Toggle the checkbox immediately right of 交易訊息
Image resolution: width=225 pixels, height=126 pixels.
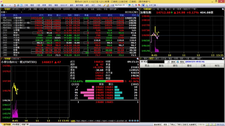207,124
